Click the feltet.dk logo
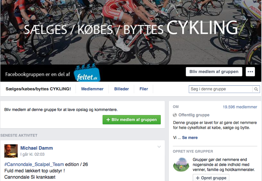262x181 pixels. pyautogui.click(x=87, y=74)
